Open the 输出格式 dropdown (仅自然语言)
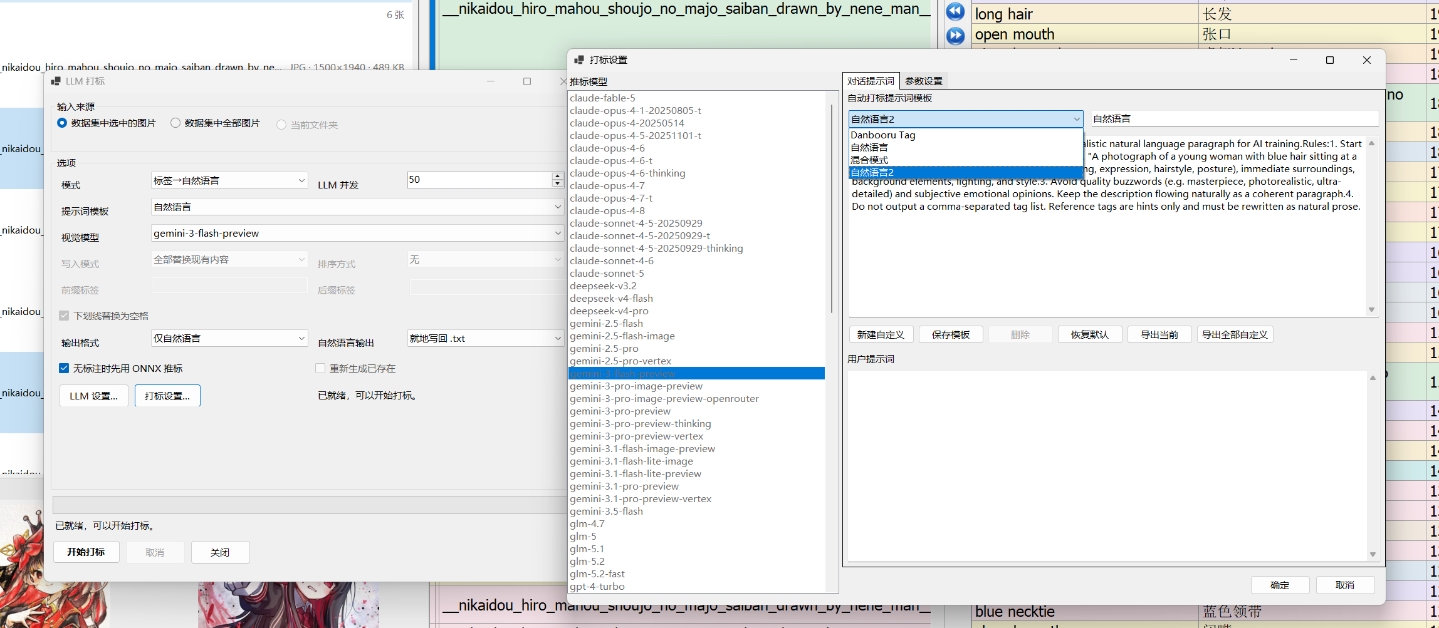This screenshot has height=628, width=1439. [229, 338]
